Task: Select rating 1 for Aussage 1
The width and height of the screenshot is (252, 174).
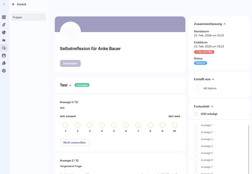Action: [x=65, y=125]
